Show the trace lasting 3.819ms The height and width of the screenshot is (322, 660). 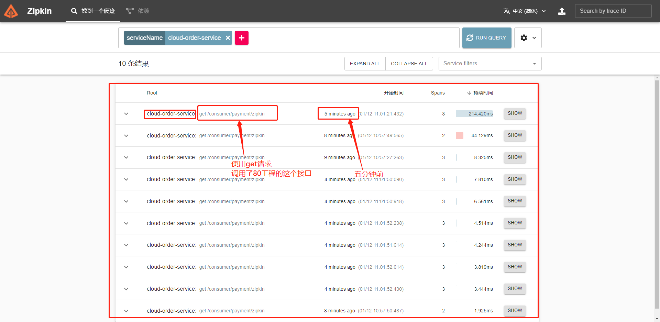[x=515, y=267]
